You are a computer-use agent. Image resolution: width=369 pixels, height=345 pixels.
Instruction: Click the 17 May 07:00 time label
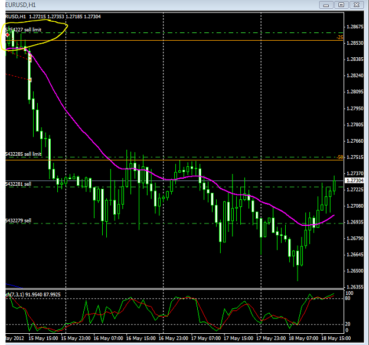tap(205, 338)
